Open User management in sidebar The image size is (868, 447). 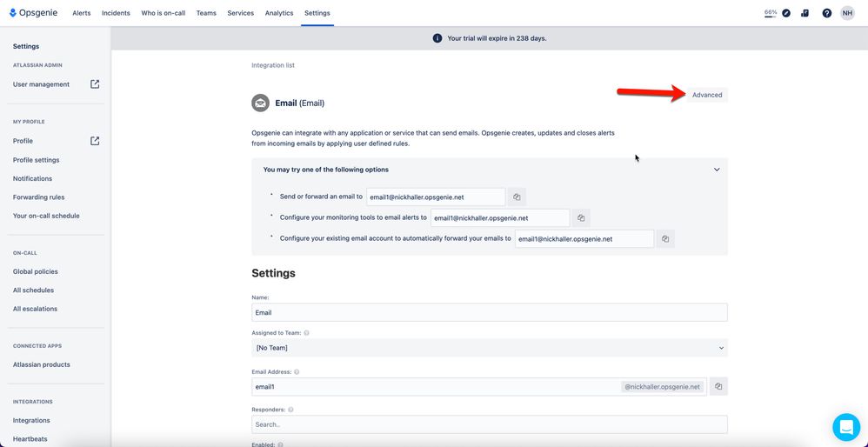point(41,84)
